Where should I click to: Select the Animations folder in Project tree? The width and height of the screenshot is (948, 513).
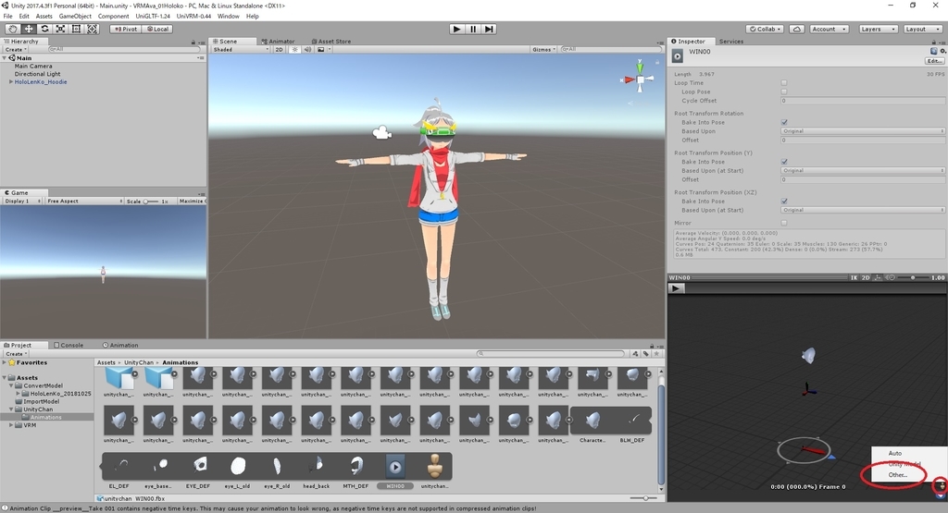[45, 417]
